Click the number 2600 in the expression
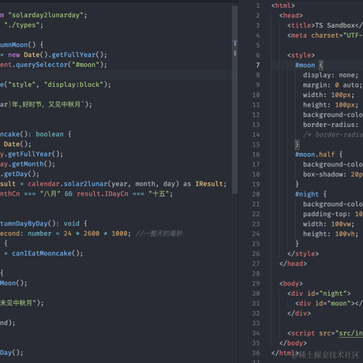 92,234
